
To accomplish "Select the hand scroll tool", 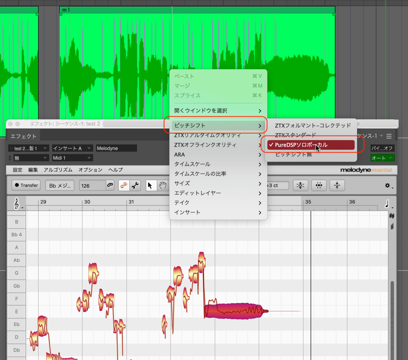I will pos(163,185).
